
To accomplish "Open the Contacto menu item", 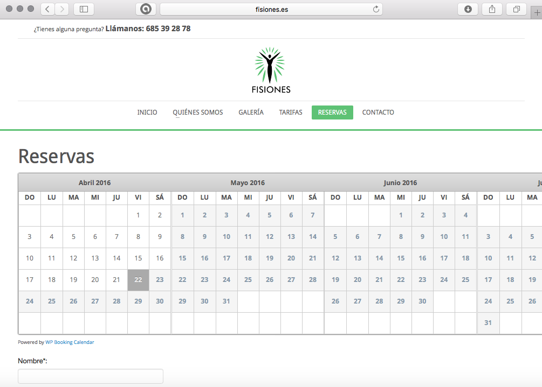I will pyautogui.click(x=378, y=112).
